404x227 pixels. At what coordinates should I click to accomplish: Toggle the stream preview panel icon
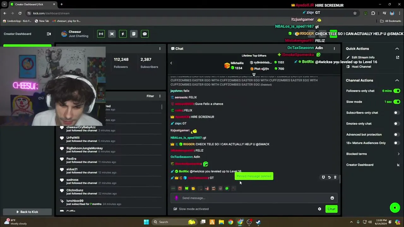112,34
